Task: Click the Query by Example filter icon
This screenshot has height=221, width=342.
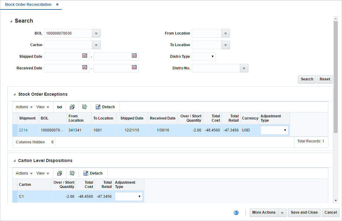Action: [84, 107]
